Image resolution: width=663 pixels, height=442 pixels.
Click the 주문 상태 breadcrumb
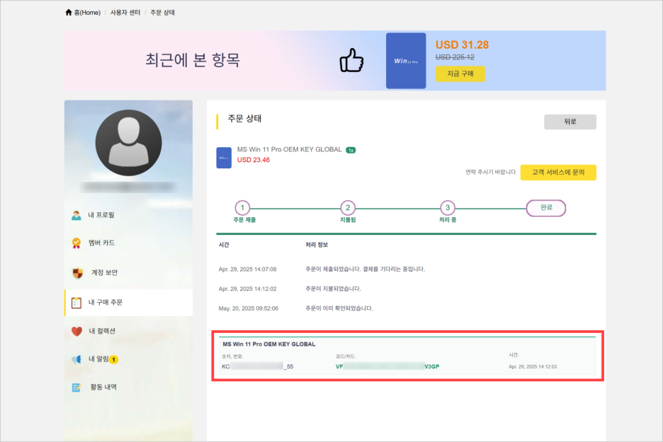[x=162, y=13]
